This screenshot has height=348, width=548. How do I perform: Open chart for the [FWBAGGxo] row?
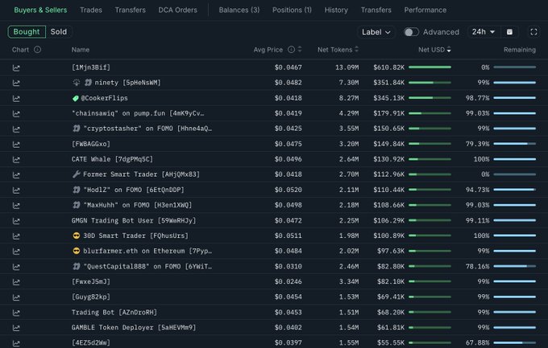16,145
